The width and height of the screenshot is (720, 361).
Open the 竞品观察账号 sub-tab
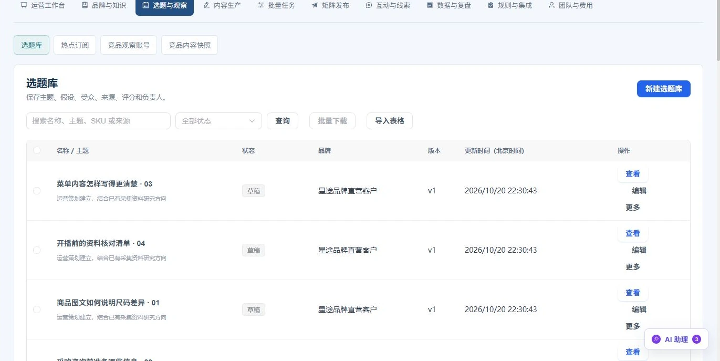129,45
